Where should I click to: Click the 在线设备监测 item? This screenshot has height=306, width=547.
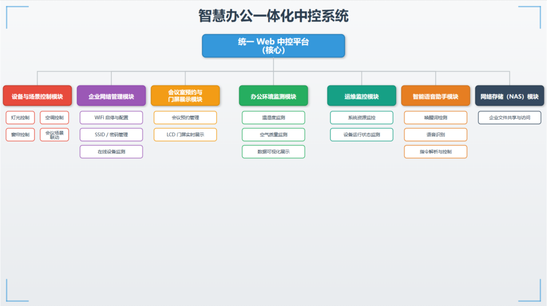click(111, 152)
